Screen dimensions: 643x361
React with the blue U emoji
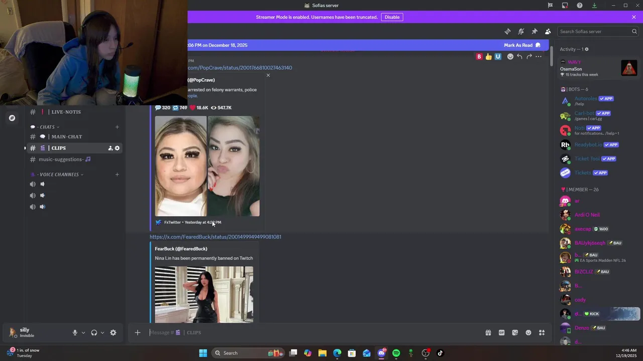point(498,57)
